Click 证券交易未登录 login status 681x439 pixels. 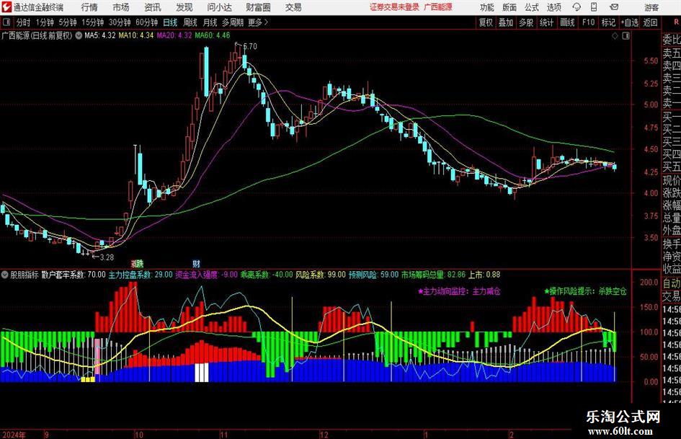coord(394,7)
